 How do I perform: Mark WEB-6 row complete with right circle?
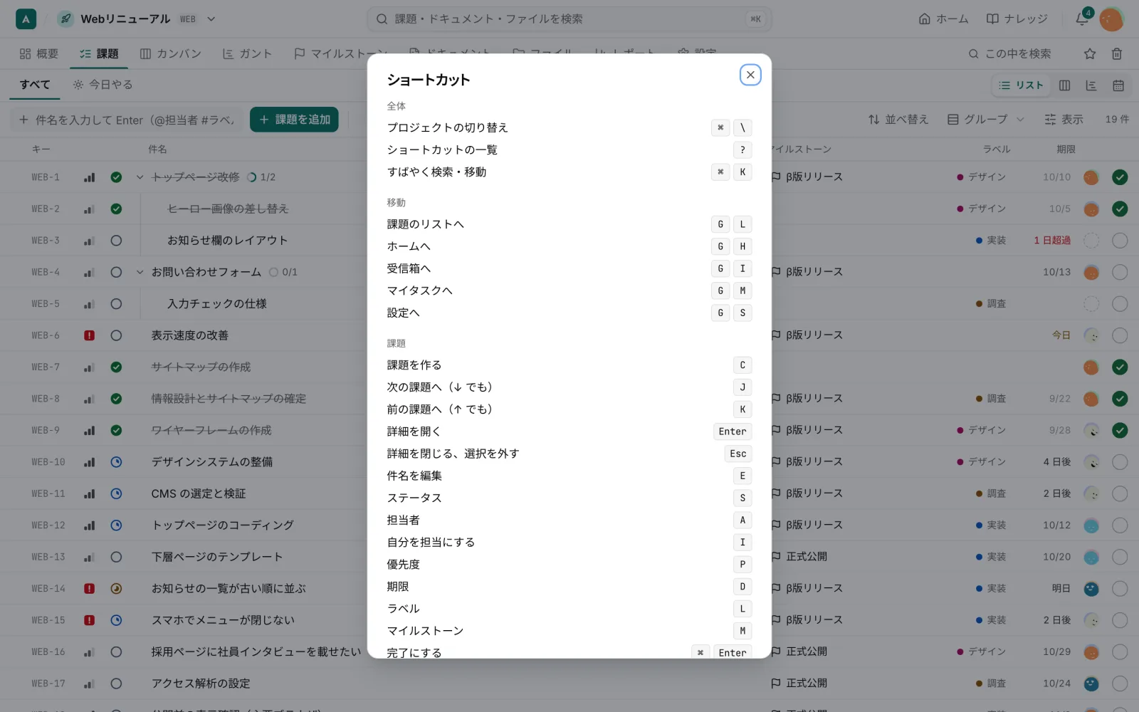(1120, 335)
